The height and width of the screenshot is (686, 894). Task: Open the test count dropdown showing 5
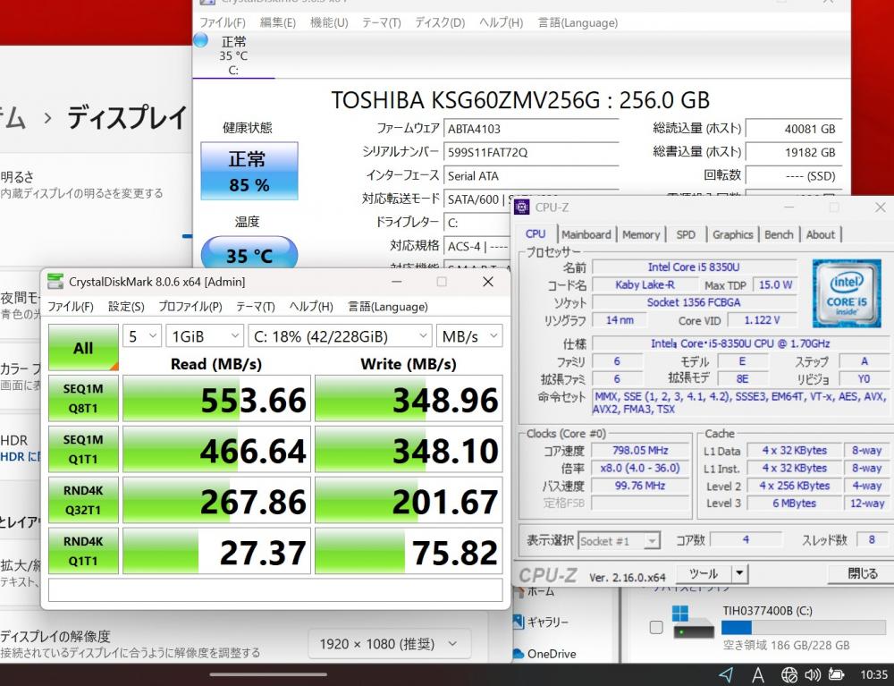click(142, 336)
